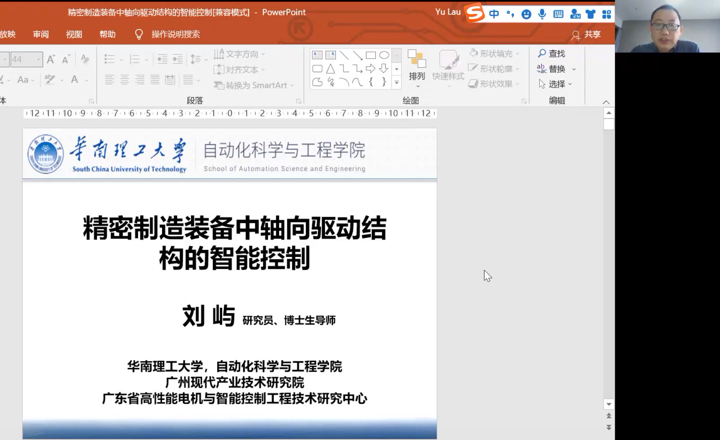Select the rectangle shape in the shapes gallery
The image size is (720, 440).
tap(371, 55)
